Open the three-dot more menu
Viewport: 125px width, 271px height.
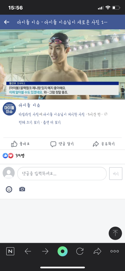[115, 251]
